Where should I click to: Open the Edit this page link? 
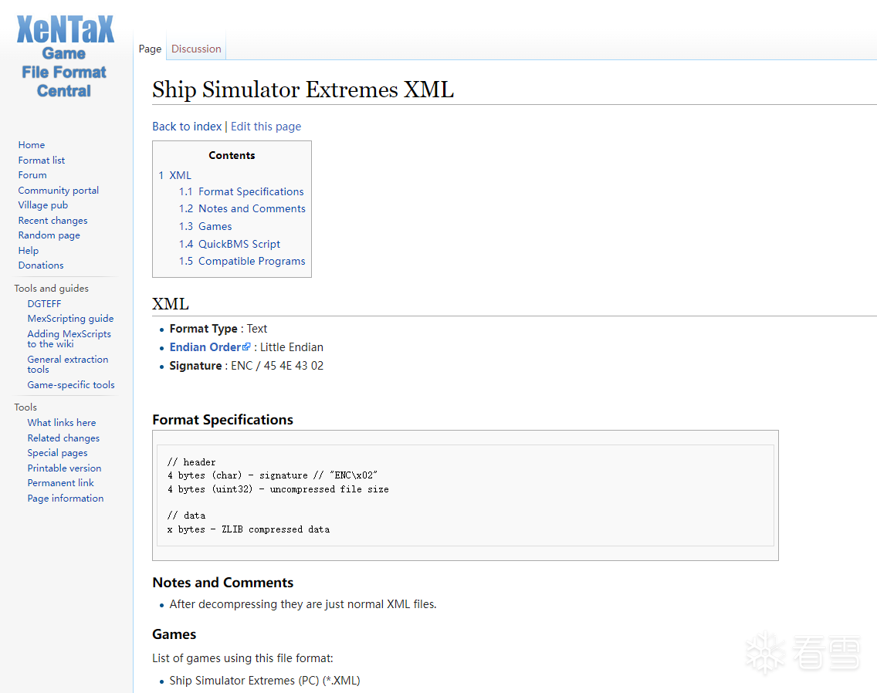266,127
